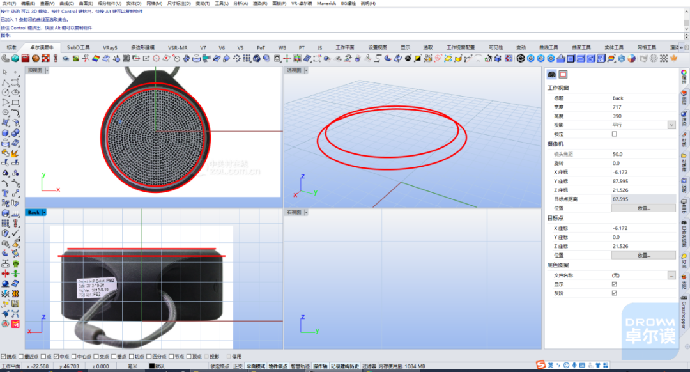This screenshot has width=690, height=372.
Task: Click the Sogou S input method icon
Action: tap(541, 365)
